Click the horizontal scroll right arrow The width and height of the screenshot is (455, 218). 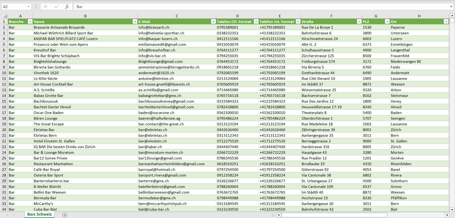[x=447, y=215]
